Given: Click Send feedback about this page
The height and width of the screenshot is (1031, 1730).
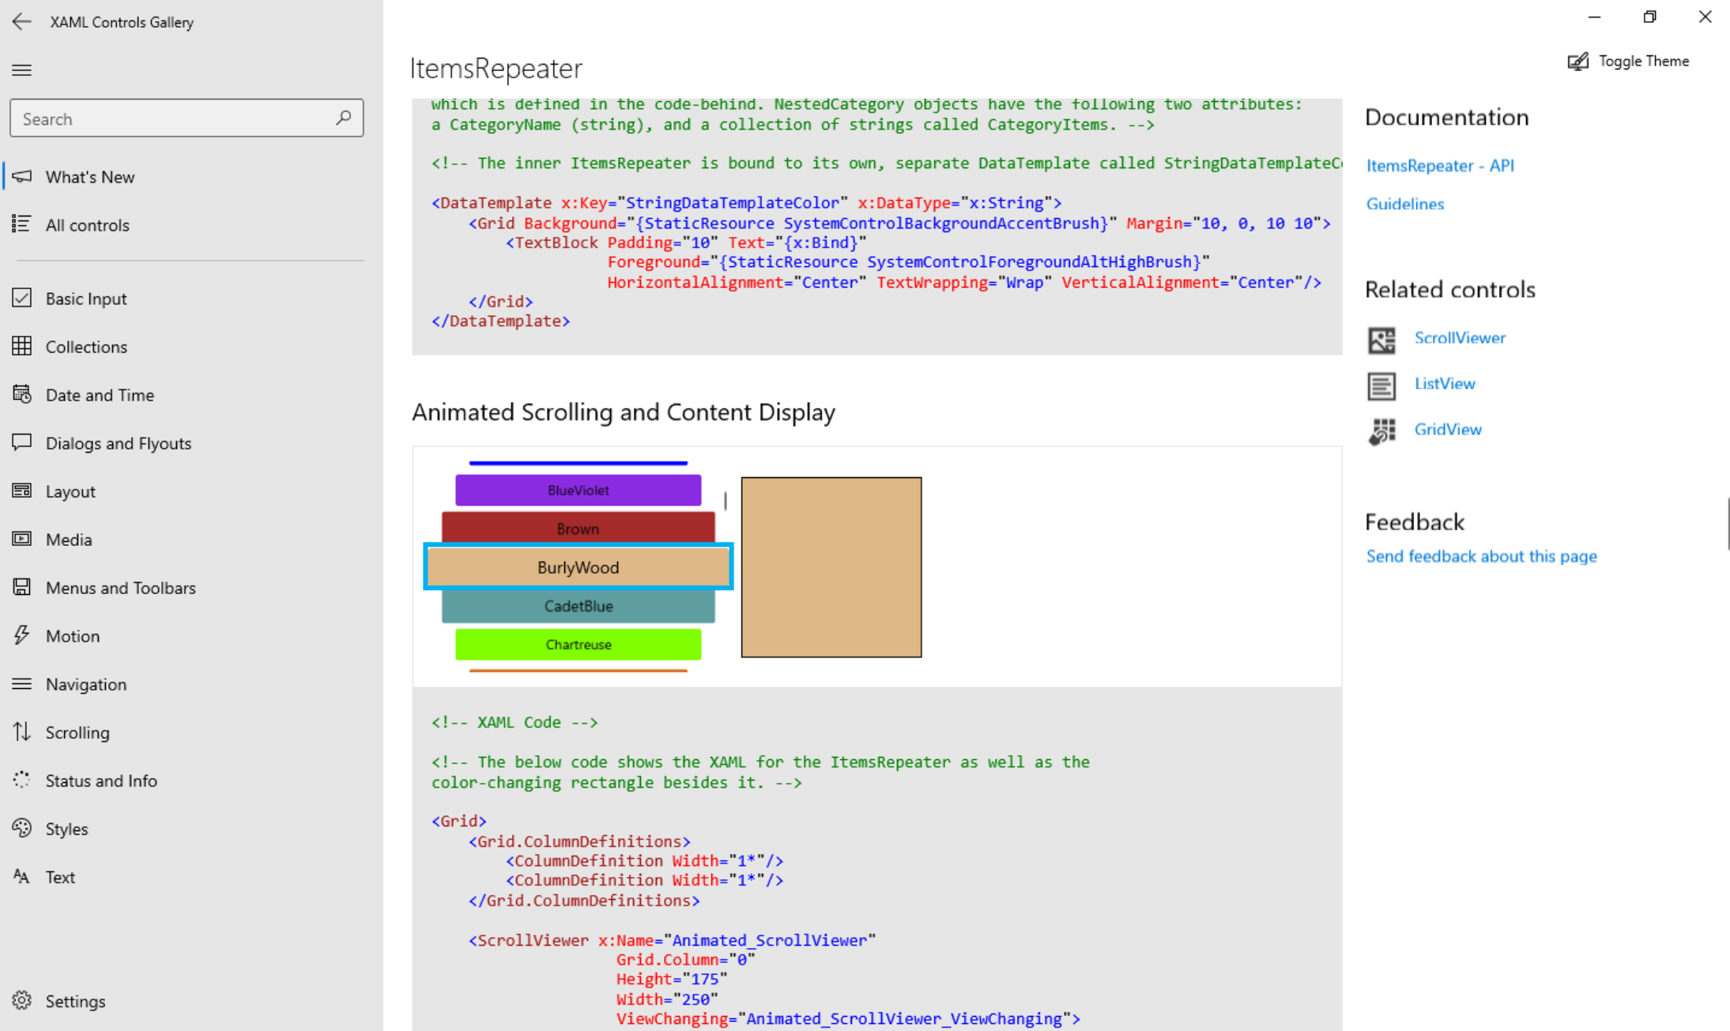Looking at the screenshot, I should coord(1481,556).
